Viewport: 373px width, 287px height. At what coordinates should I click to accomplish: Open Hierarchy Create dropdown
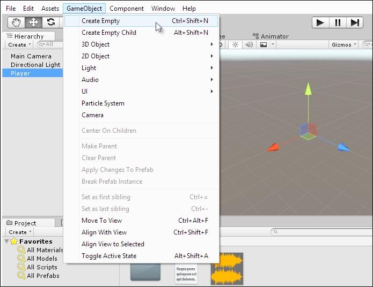click(19, 44)
